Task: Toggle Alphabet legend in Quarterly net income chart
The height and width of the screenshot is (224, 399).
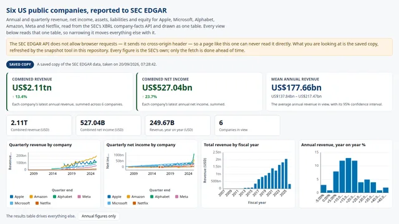Action: tap(160, 197)
